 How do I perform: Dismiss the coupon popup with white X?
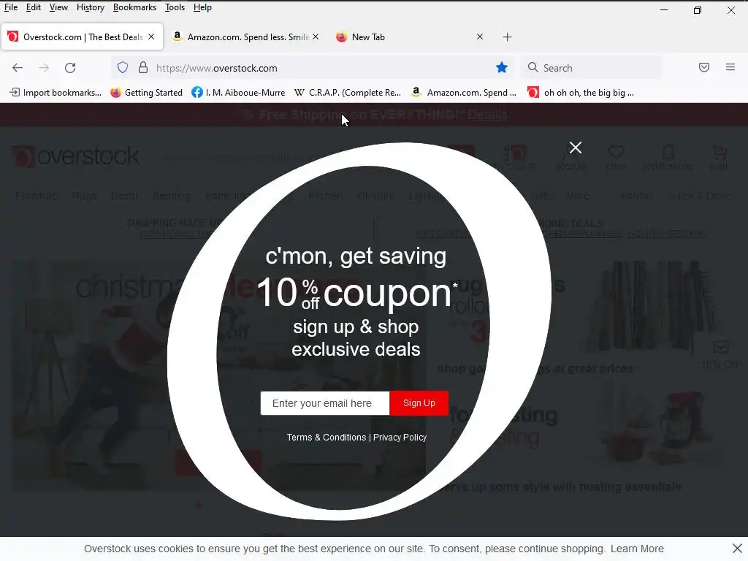pos(576,148)
